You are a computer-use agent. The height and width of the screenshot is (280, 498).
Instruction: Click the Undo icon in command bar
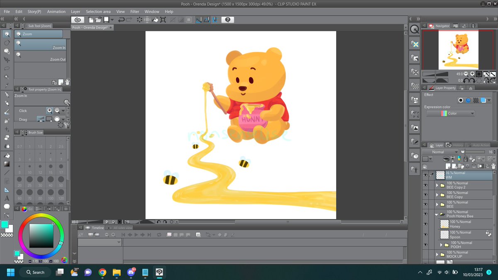[x=121, y=19]
